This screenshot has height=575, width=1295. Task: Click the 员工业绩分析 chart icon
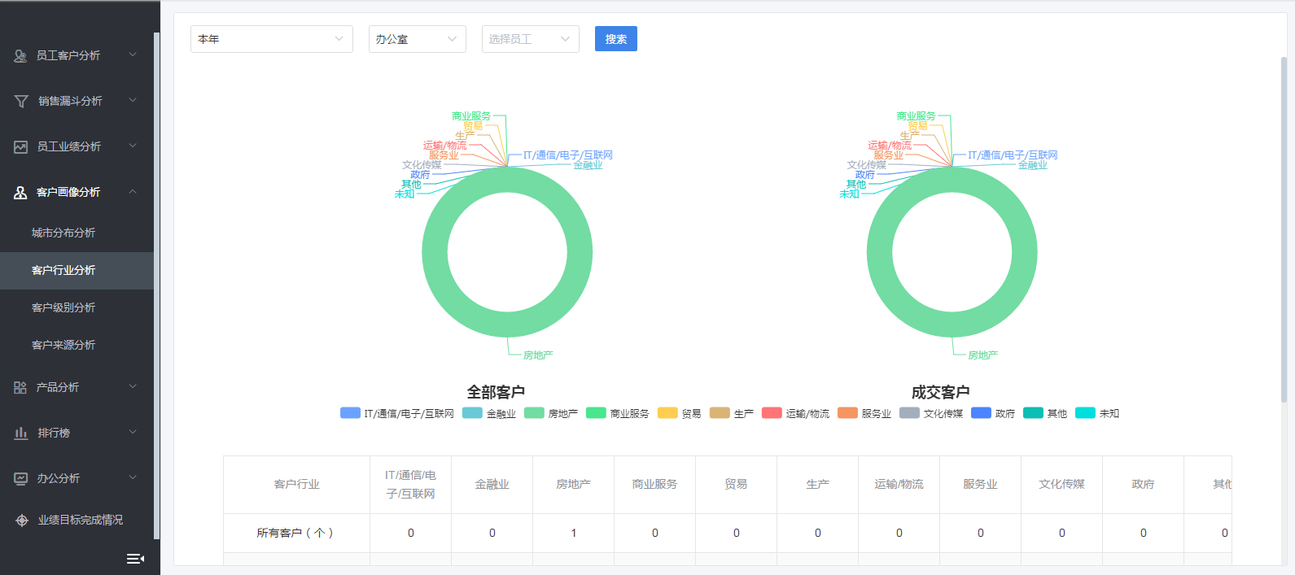tap(20, 147)
